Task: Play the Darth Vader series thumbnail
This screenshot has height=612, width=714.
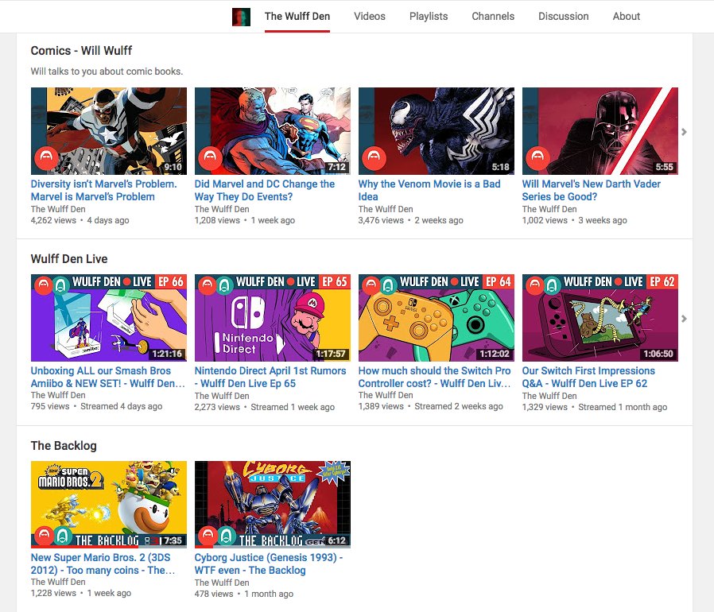Action: tap(600, 131)
